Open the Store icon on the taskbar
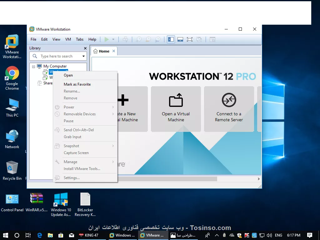Viewport: 320px width, 240px height. 61,235
